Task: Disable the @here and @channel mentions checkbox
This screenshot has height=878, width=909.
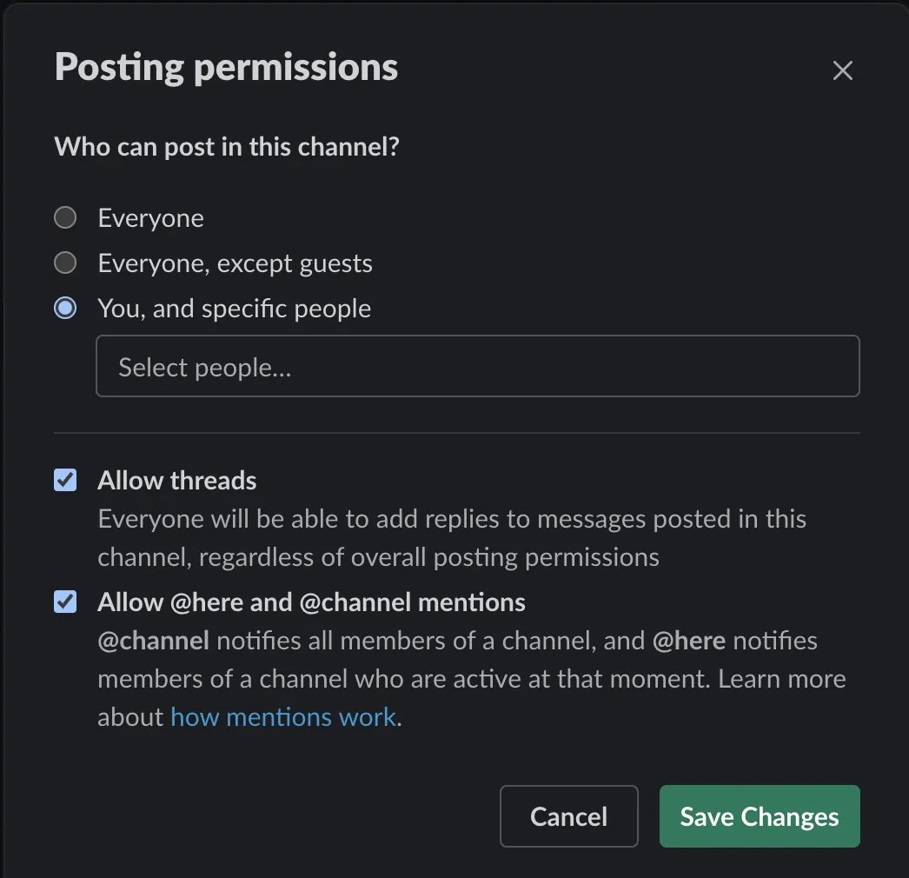Action: point(65,602)
